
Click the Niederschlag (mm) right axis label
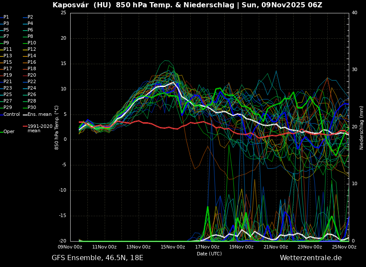pos(362,127)
